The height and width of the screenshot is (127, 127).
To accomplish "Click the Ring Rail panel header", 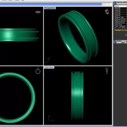I will (x=120, y=42).
